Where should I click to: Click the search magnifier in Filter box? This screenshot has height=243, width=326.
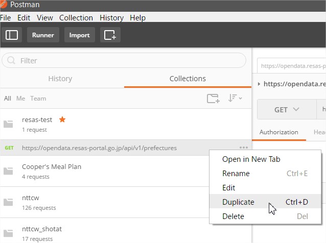[11, 60]
